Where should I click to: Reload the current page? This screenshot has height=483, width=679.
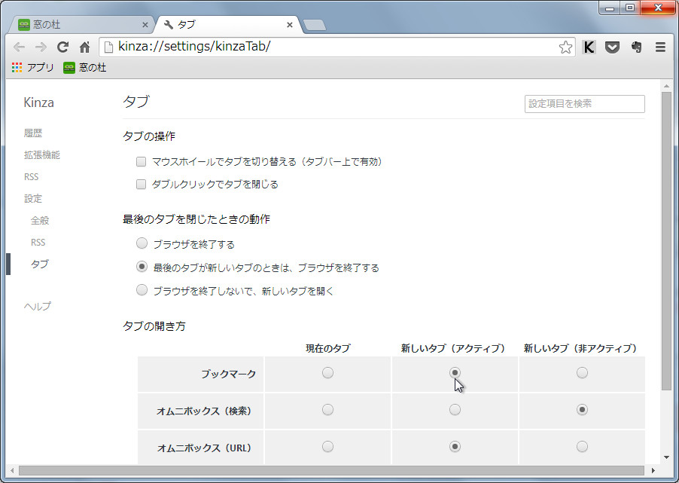62,47
